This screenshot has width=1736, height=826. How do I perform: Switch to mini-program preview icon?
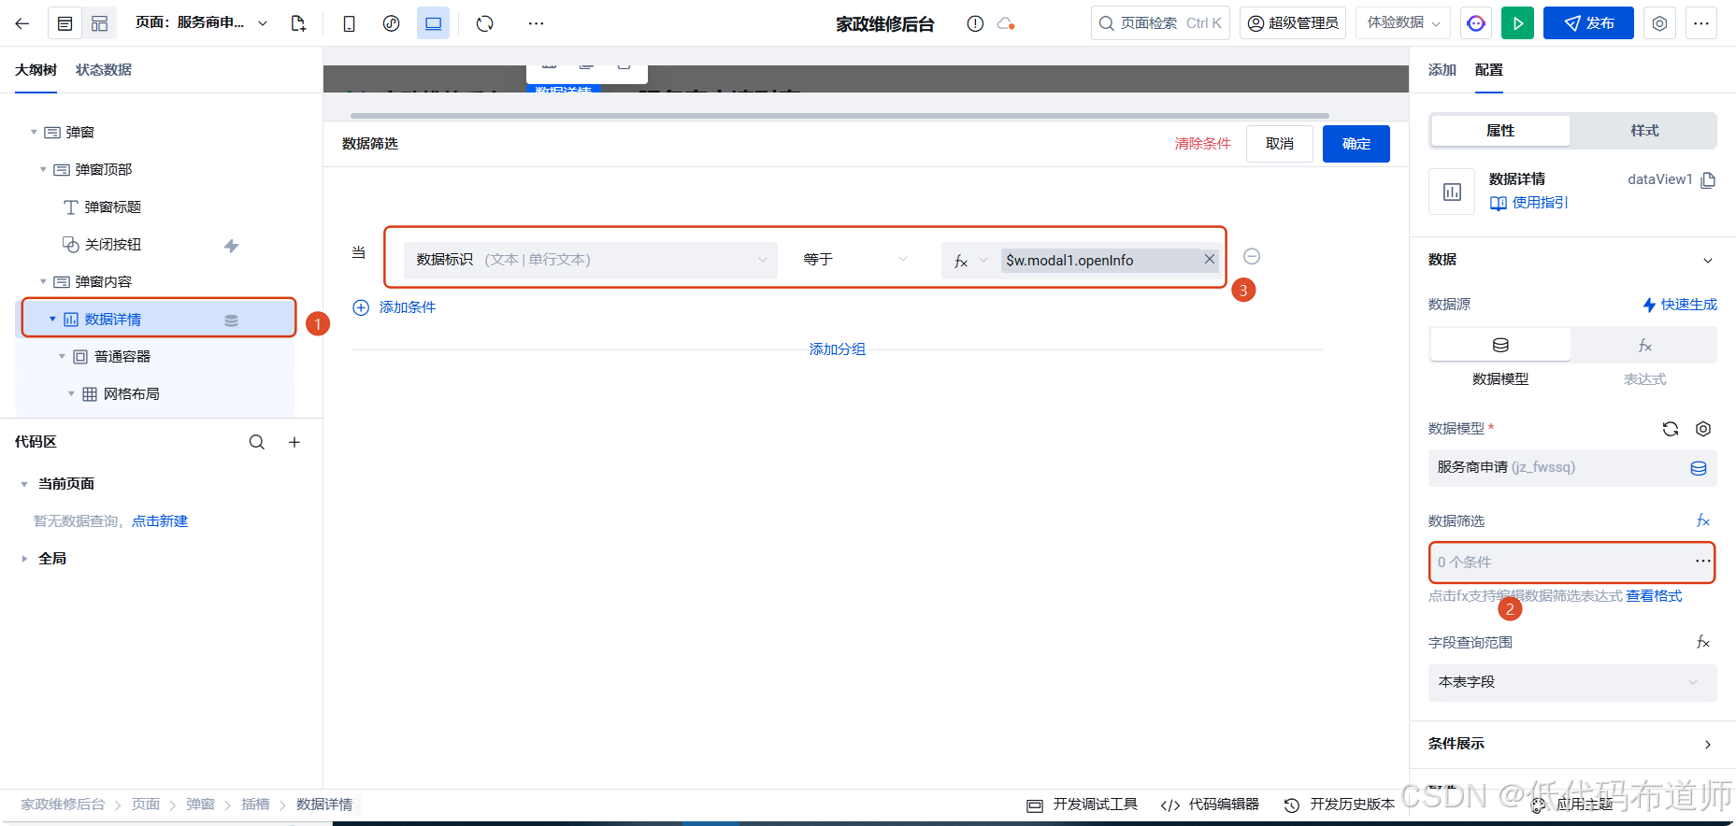coord(392,23)
